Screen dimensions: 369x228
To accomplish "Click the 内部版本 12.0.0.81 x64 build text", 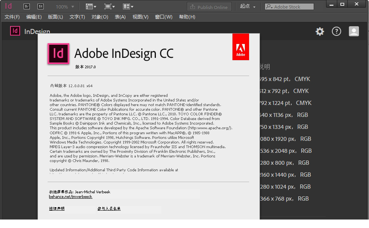I will pyautogui.click(x=71, y=86).
